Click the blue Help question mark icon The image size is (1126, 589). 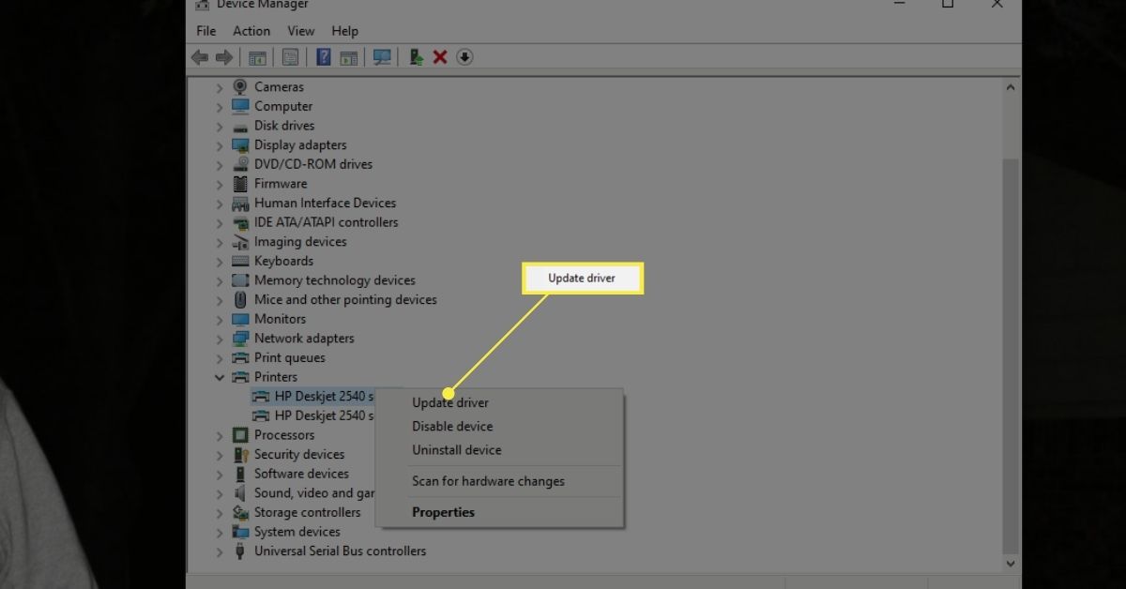click(323, 57)
